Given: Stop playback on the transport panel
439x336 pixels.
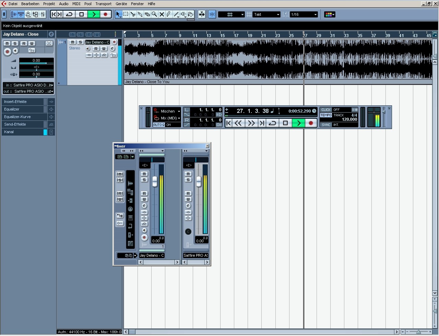Looking at the screenshot, I should pyautogui.click(x=285, y=123).
